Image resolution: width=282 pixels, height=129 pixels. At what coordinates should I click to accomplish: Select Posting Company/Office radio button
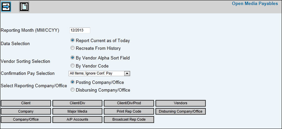pyautogui.click(x=72, y=82)
